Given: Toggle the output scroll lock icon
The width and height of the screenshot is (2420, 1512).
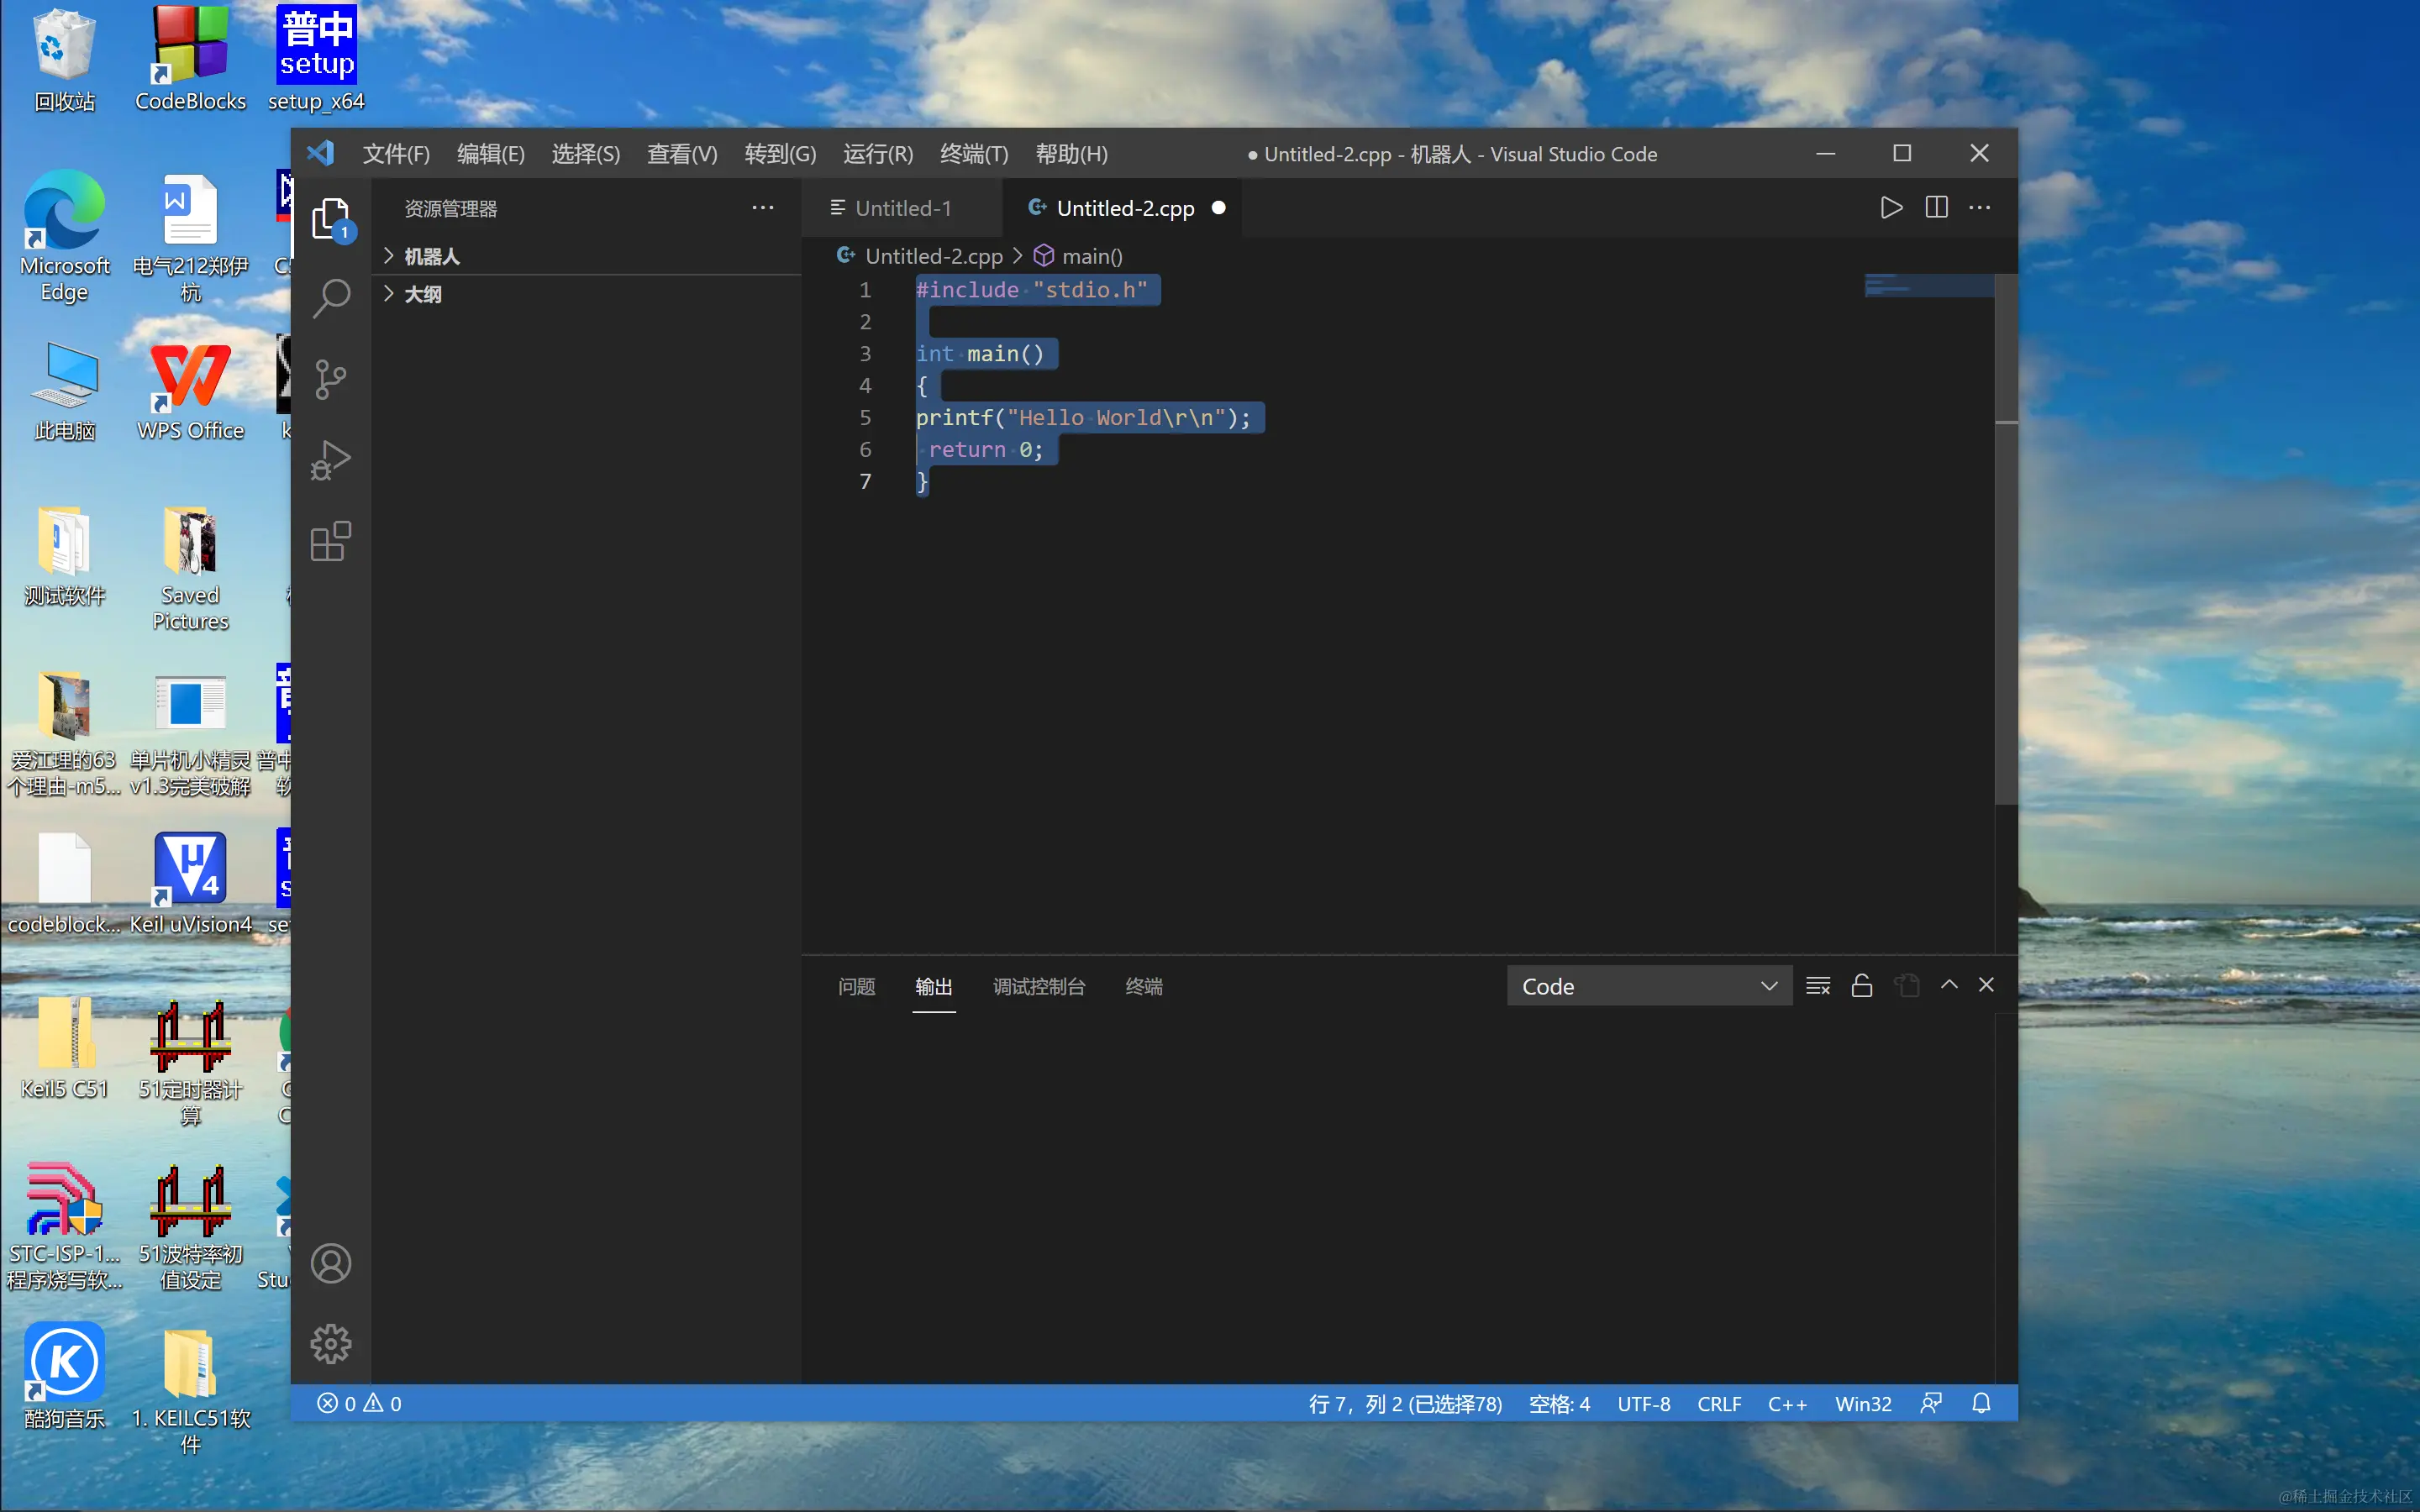Looking at the screenshot, I should [x=1861, y=986].
